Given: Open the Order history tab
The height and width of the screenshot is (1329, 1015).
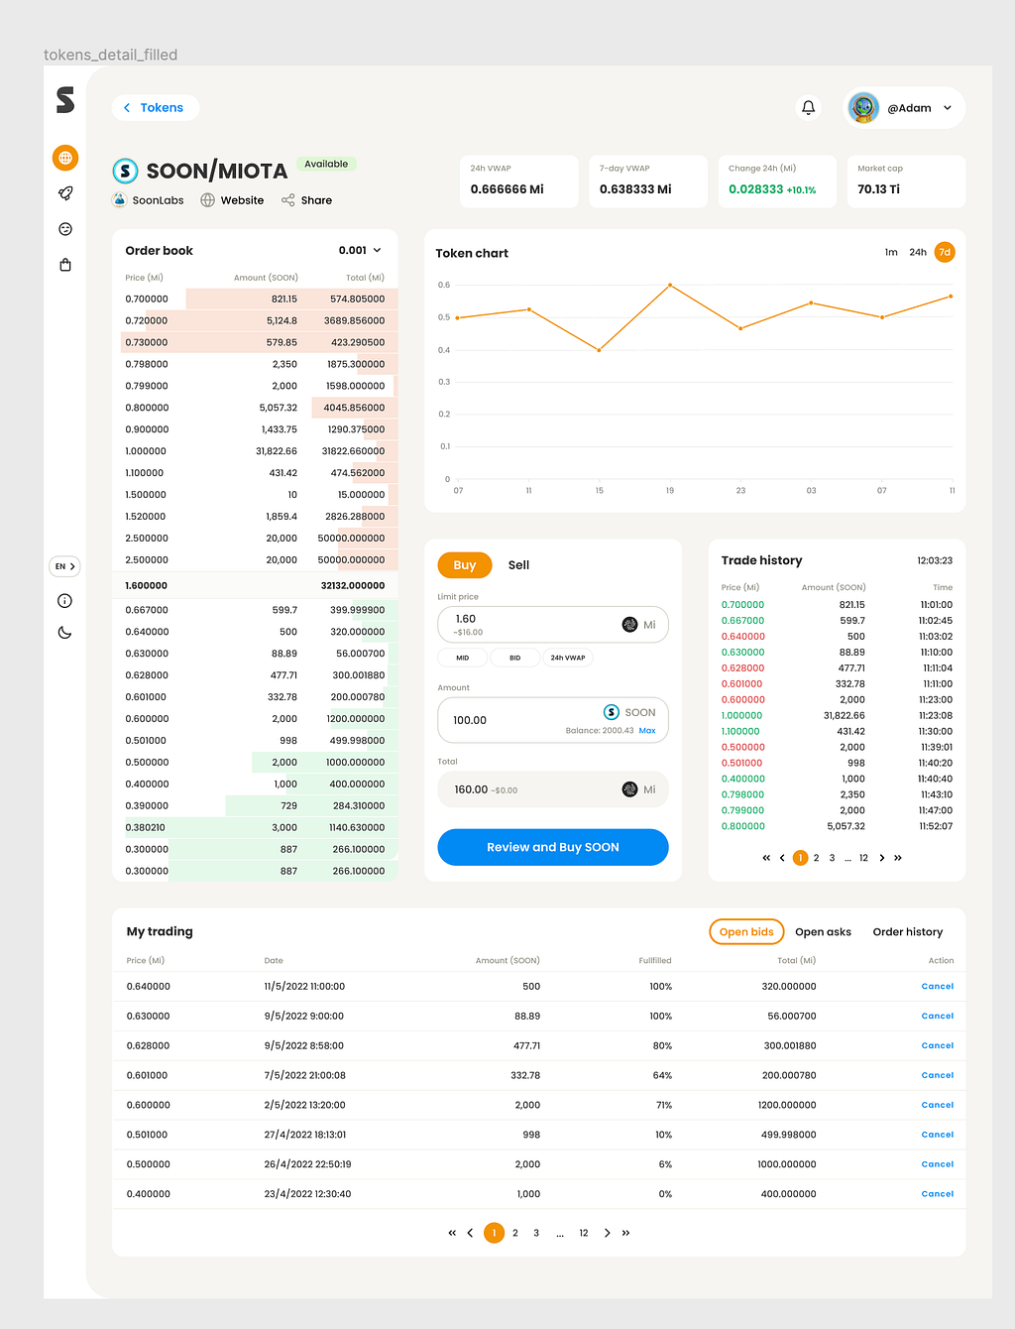Looking at the screenshot, I should click(907, 932).
